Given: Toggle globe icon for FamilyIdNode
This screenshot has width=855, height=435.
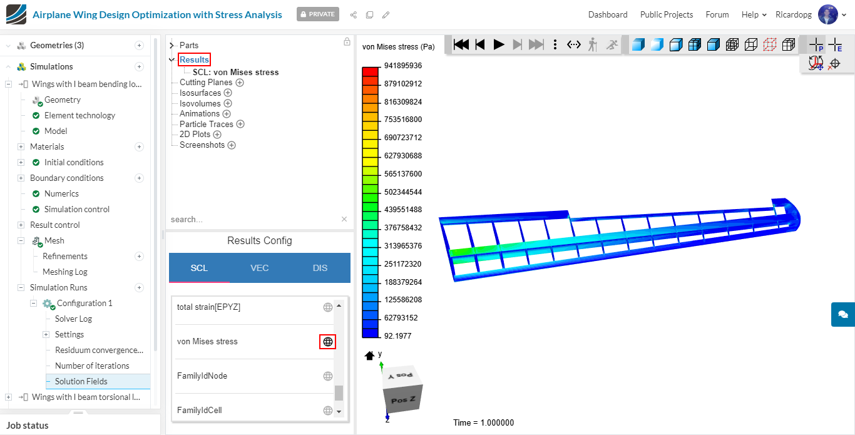Looking at the screenshot, I should [x=327, y=376].
